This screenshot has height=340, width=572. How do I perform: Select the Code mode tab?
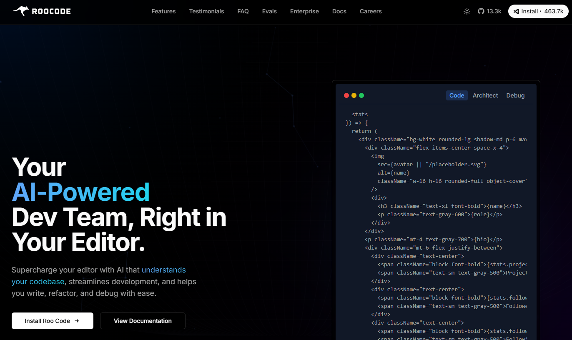click(x=457, y=95)
